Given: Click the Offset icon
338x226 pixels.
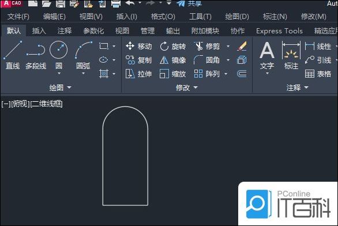Looking at the screenshot, I should pyautogui.click(x=242, y=74).
